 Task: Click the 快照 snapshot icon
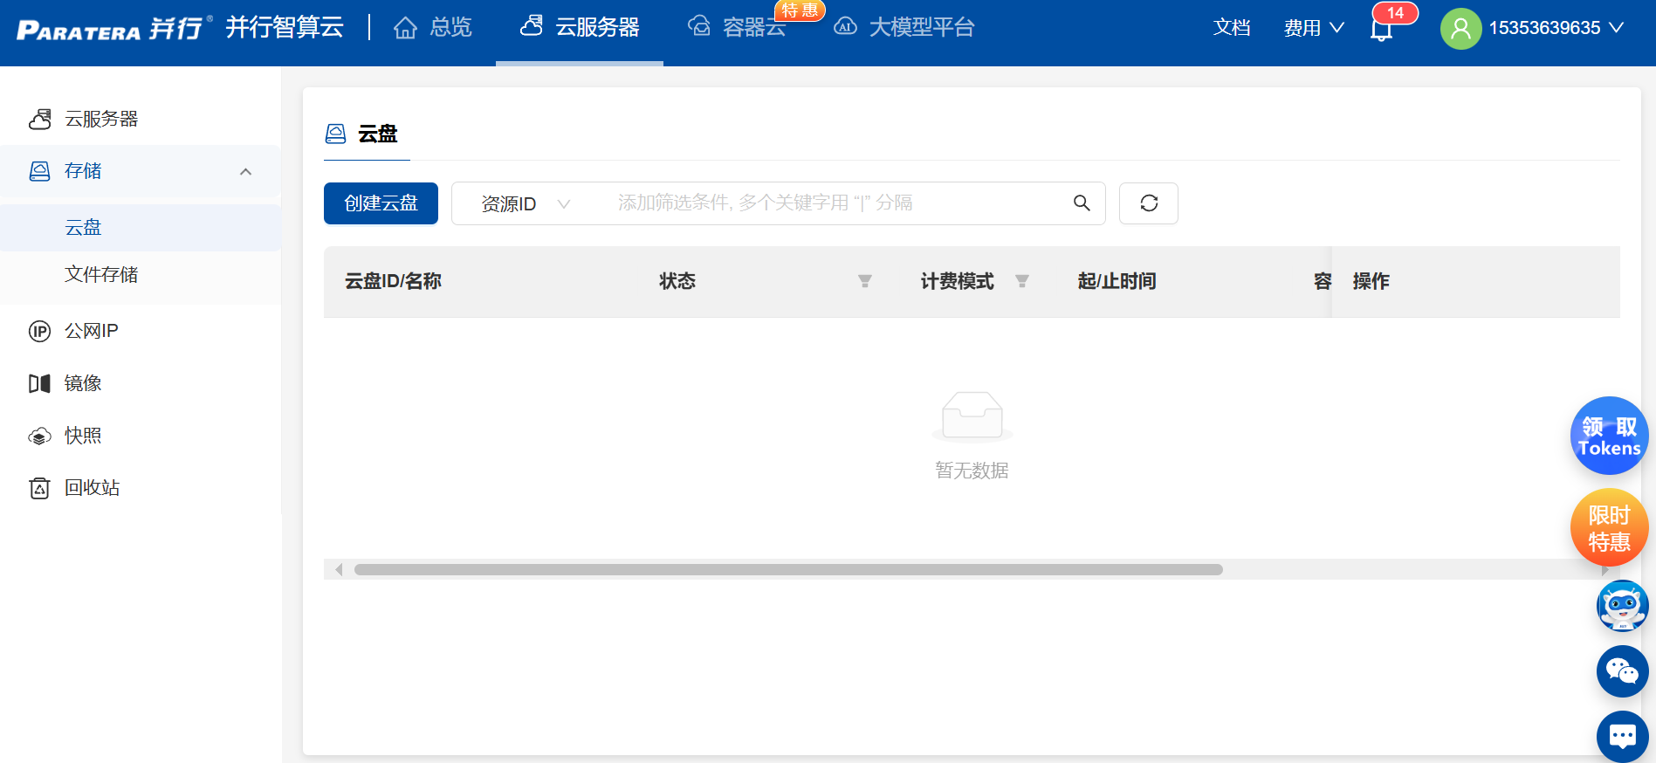(x=40, y=436)
